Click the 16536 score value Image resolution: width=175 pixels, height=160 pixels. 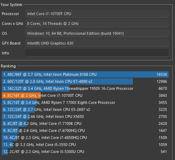click(x=162, y=74)
